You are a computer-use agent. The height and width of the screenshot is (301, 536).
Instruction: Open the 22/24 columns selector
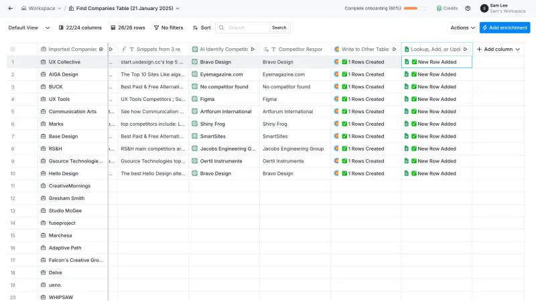tap(80, 27)
